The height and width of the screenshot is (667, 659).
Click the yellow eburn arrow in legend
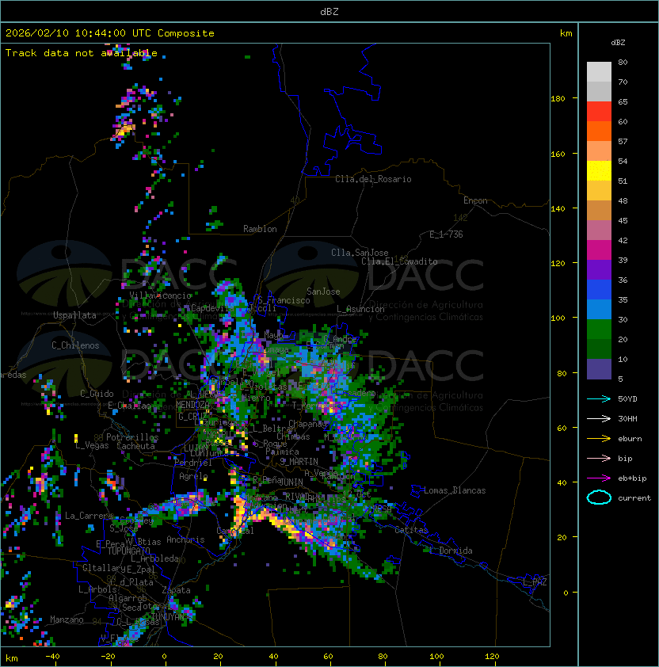[x=599, y=439]
